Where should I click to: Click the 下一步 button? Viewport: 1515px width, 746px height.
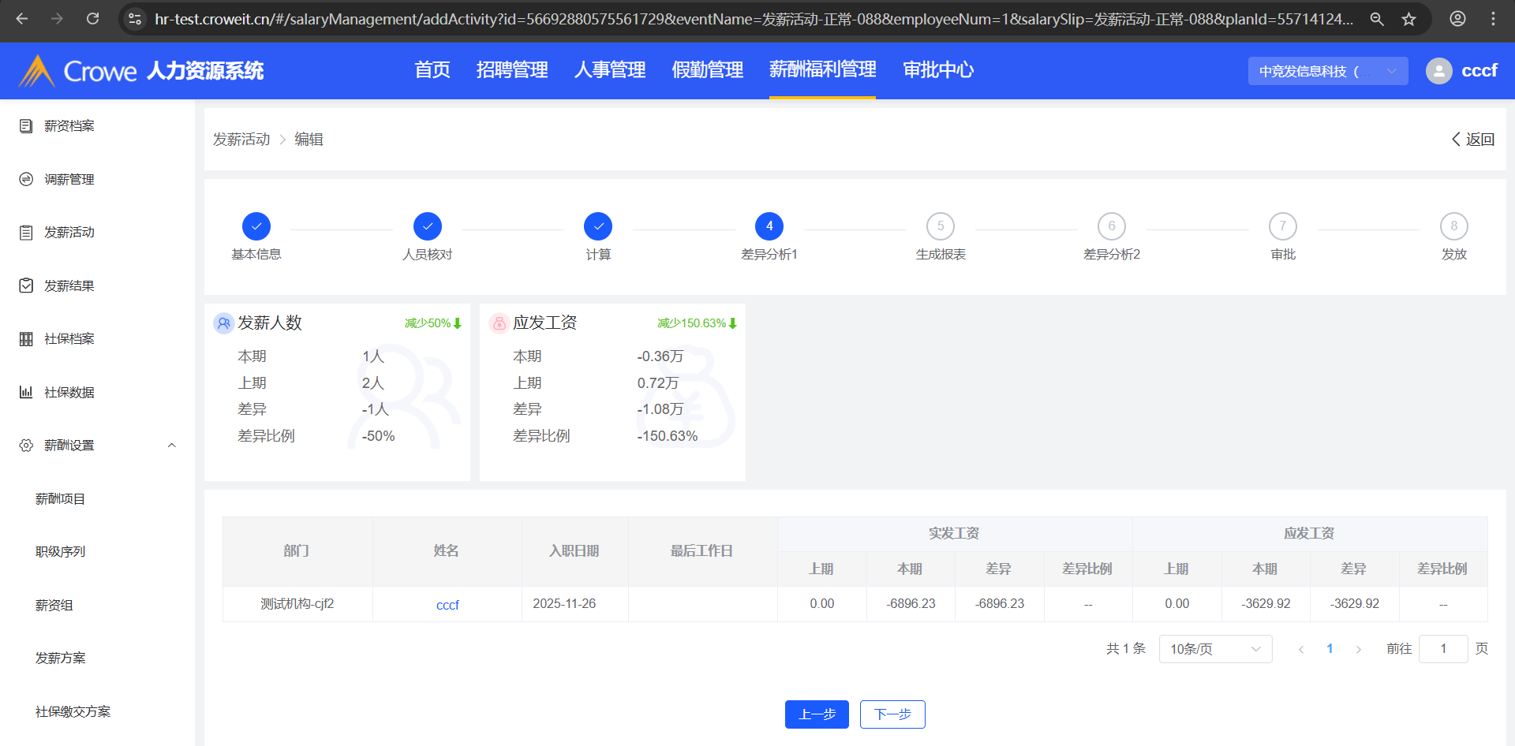point(892,714)
